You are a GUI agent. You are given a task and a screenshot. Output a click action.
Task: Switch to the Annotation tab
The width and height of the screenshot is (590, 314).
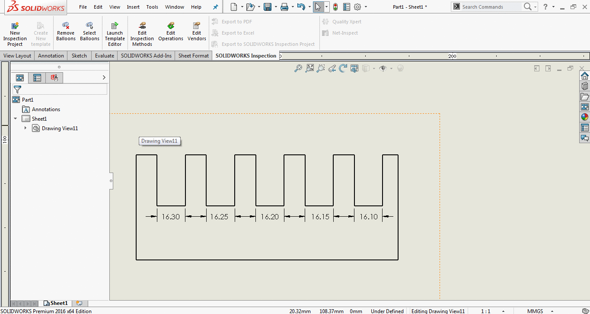pyautogui.click(x=51, y=56)
